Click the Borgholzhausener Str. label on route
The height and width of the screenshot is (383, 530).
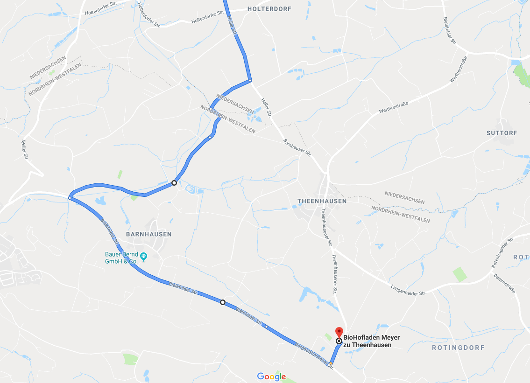[x=314, y=356]
